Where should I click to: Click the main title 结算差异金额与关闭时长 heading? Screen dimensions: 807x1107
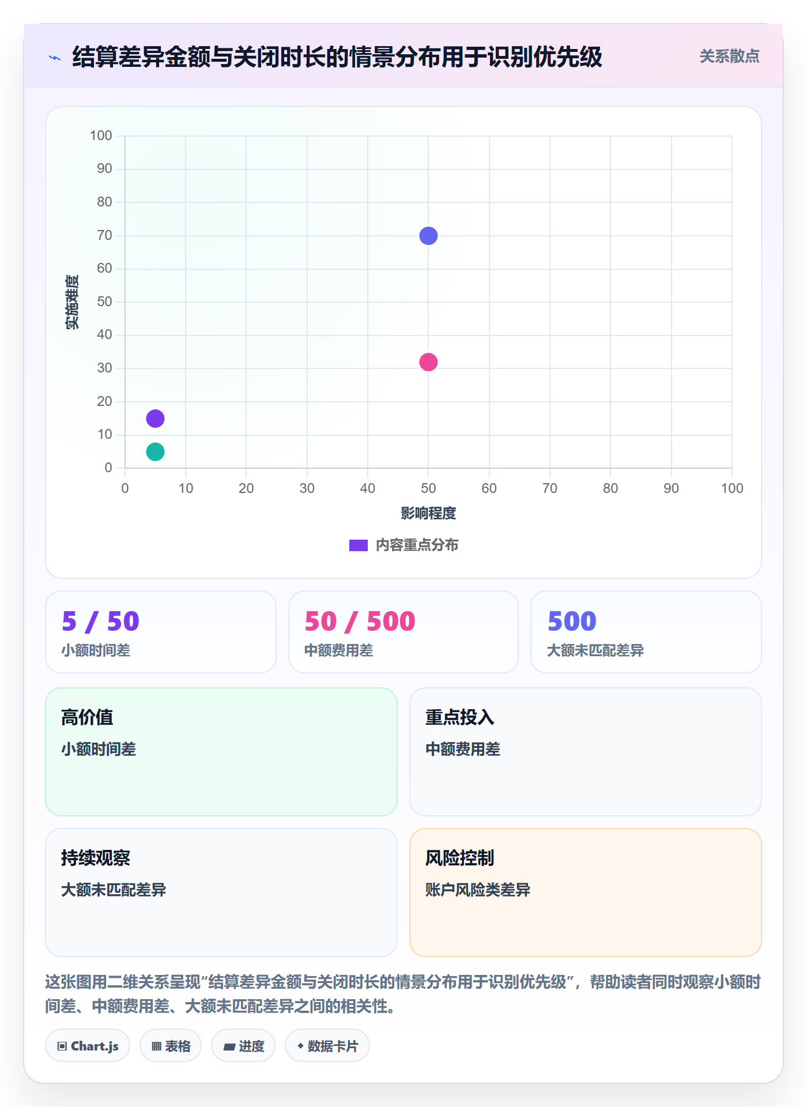[337, 57]
